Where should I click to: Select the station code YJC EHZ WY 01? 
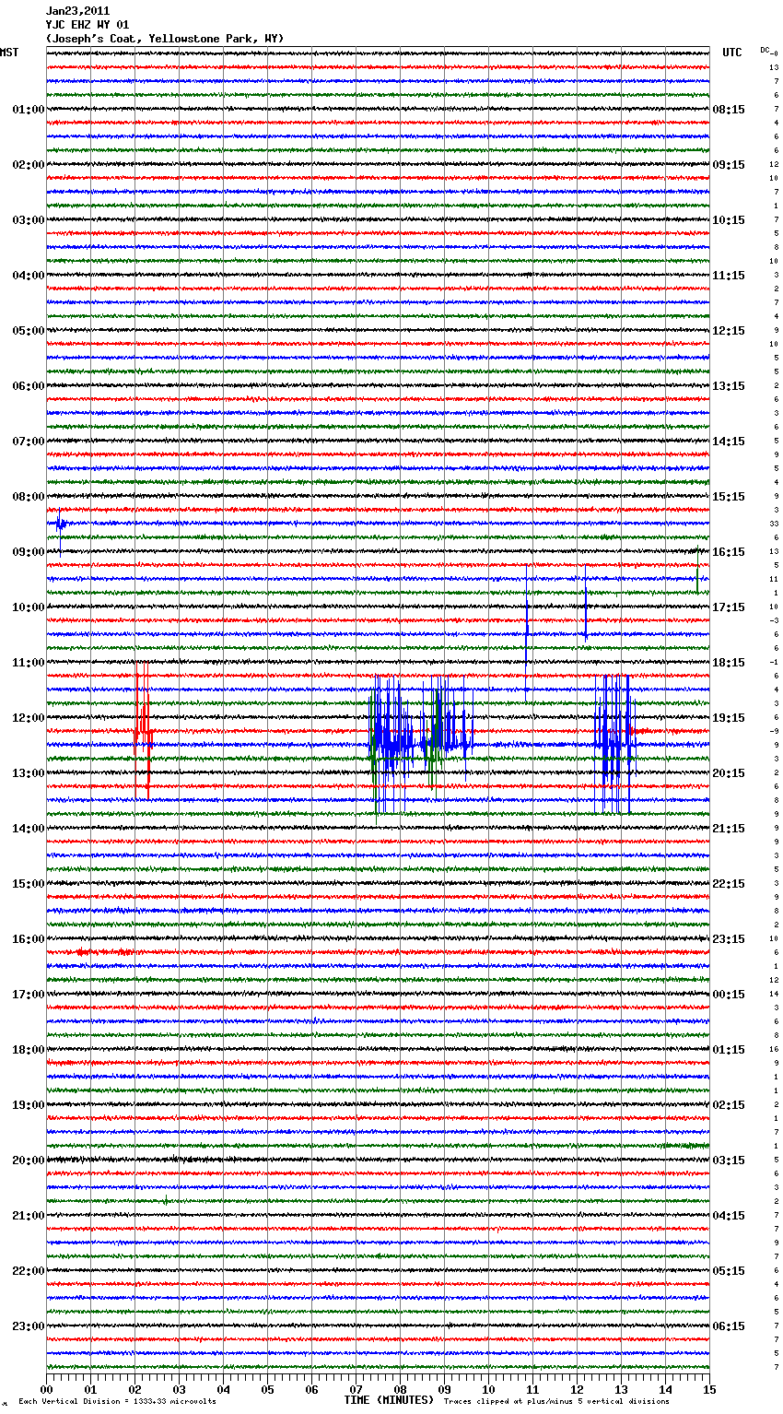pyautogui.click(x=88, y=25)
